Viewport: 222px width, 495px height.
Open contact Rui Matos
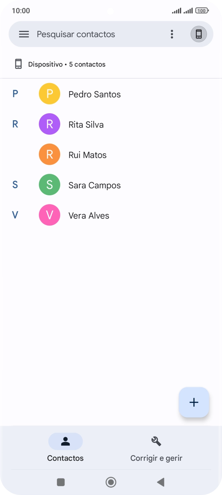(88, 155)
